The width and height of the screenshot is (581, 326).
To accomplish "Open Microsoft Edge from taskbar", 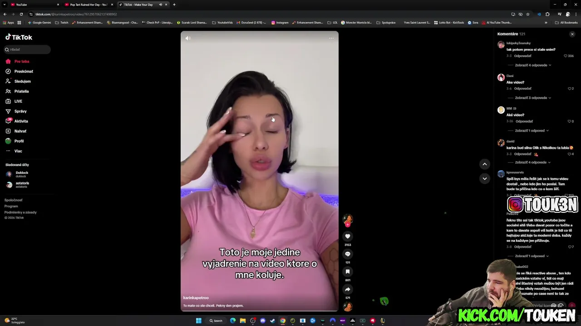I will [x=233, y=321].
